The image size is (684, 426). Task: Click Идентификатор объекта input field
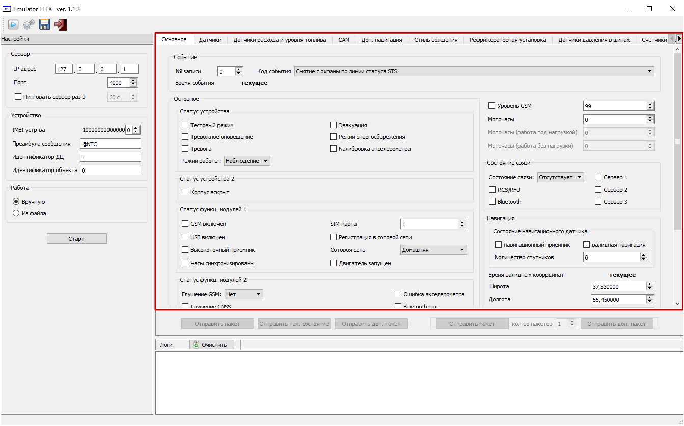point(110,170)
